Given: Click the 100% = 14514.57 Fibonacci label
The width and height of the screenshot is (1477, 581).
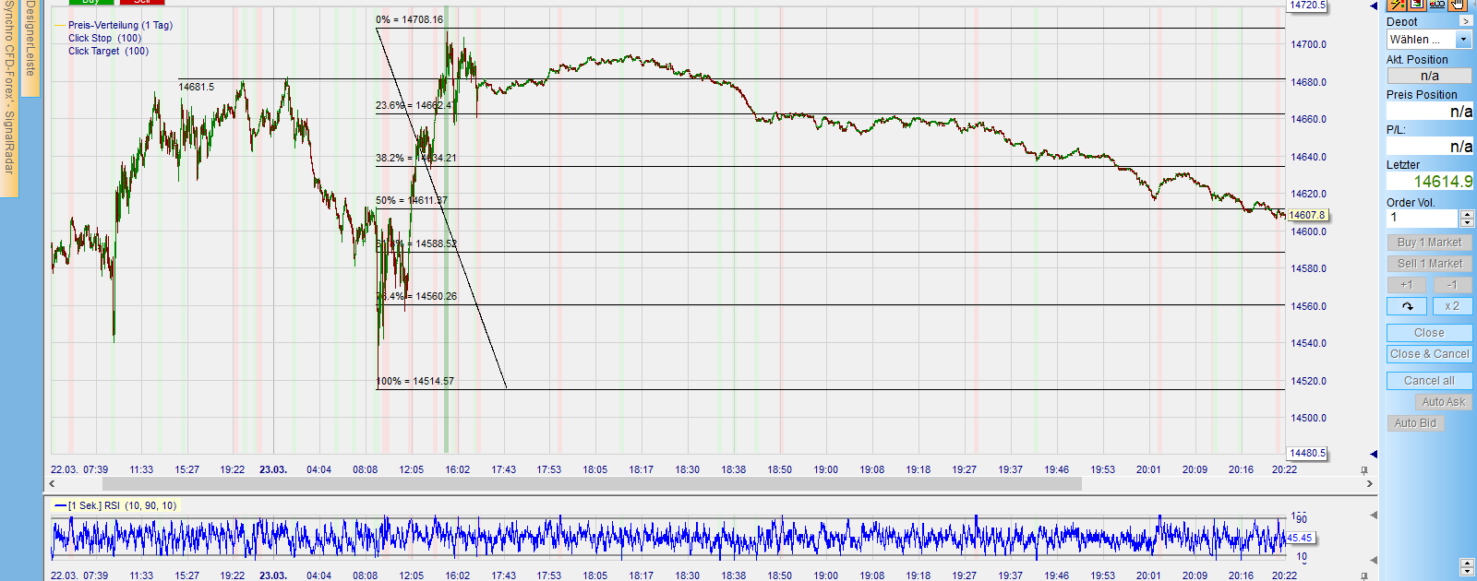Looking at the screenshot, I should pos(414,381).
